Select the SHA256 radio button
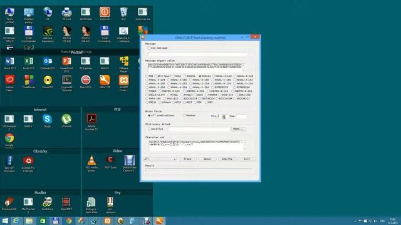401x225 pixels. pos(184,76)
